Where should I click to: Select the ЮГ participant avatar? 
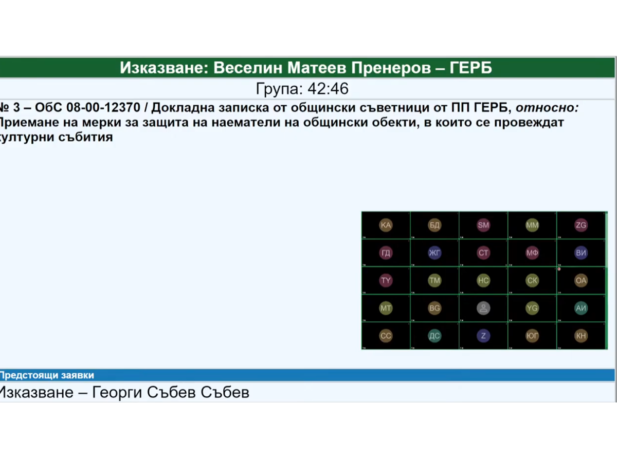[x=532, y=336]
